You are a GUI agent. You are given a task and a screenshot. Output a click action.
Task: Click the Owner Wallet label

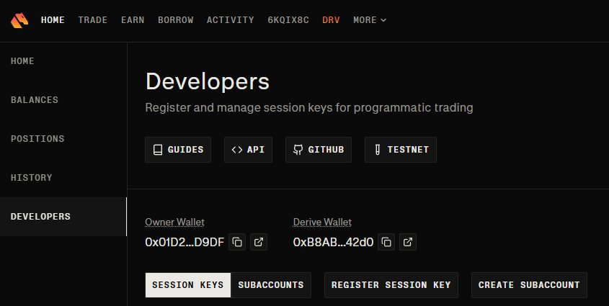pyautogui.click(x=175, y=222)
